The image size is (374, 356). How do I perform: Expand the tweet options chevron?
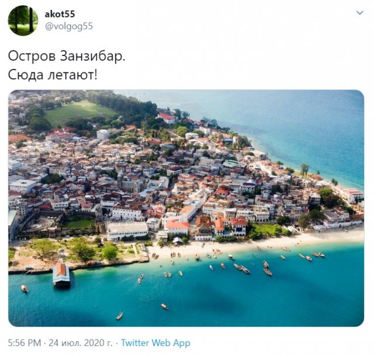360,13
